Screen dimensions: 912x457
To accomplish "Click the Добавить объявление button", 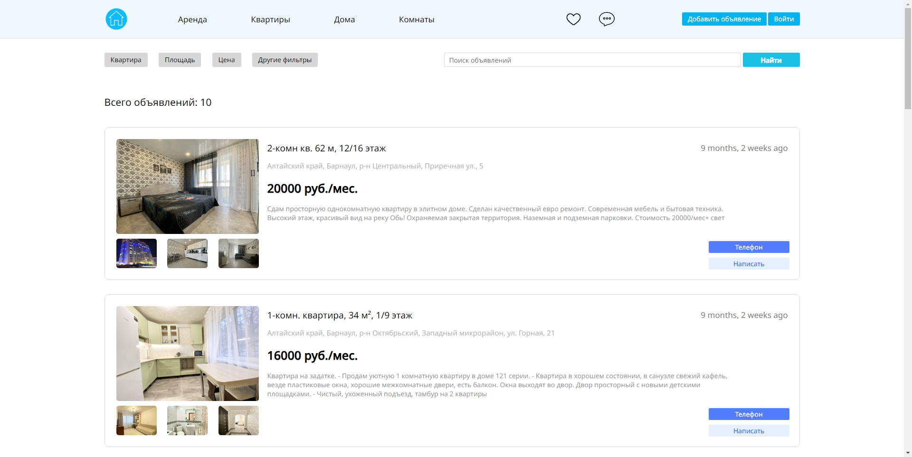I will (724, 19).
